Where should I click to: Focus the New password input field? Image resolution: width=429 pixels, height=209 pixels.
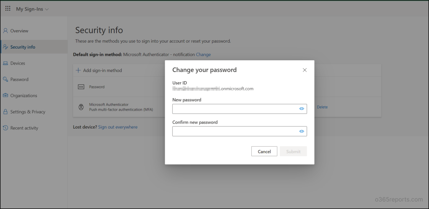coord(240,109)
